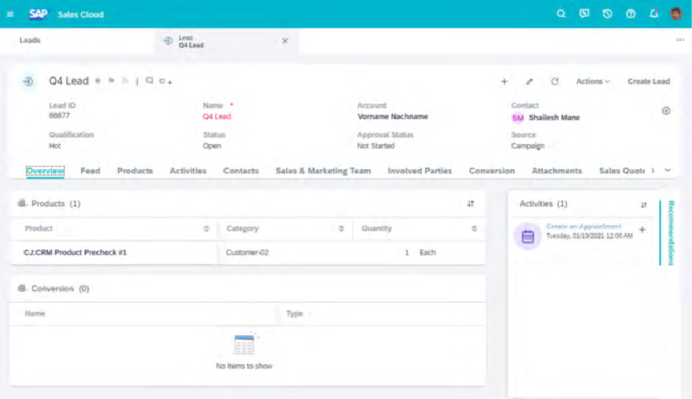Open the Attachments tab
Screen dimensions: 692x399
coord(557,171)
